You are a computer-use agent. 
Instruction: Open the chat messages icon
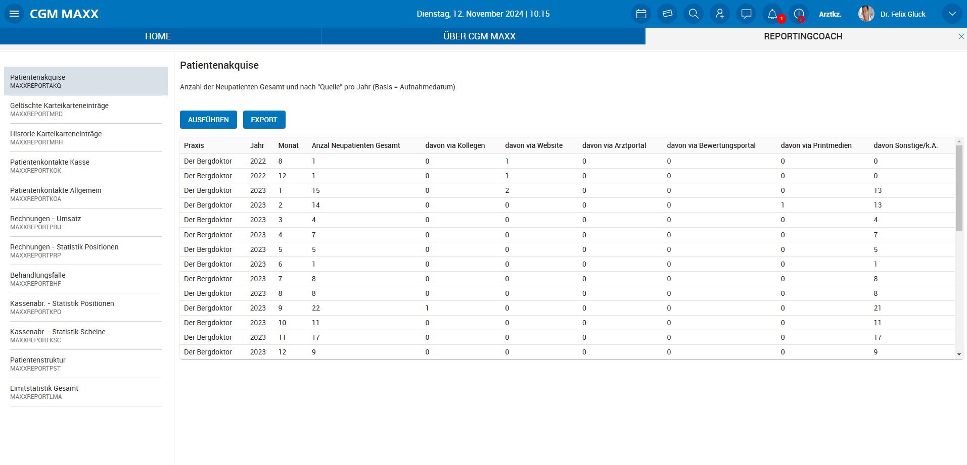tap(746, 14)
